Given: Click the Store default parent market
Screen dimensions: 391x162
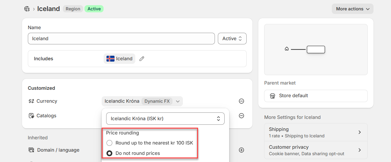Looking at the screenshot, I should [x=316, y=96].
